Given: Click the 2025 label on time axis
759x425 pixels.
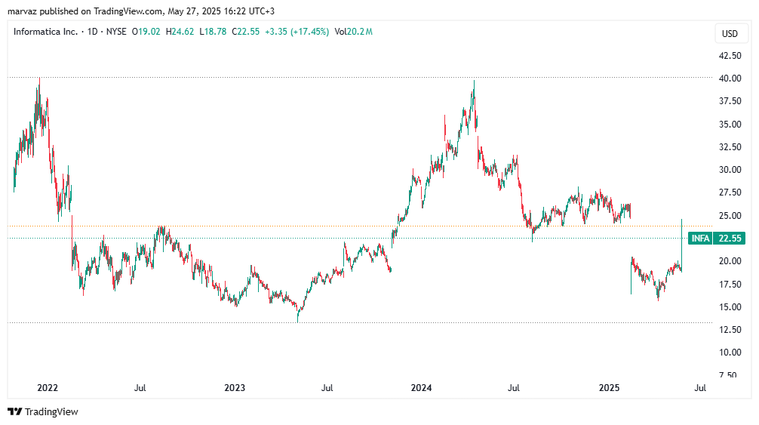Looking at the screenshot, I should [x=609, y=388].
